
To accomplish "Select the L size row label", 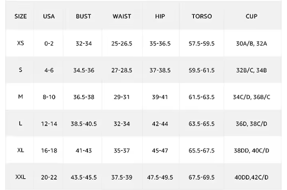I will (20, 124).
